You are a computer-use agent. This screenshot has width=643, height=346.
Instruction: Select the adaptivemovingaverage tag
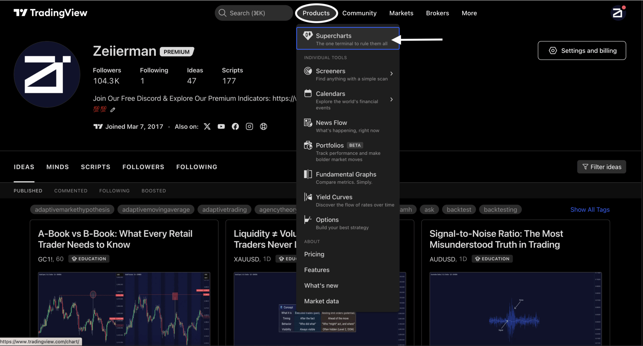pos(156,210)
